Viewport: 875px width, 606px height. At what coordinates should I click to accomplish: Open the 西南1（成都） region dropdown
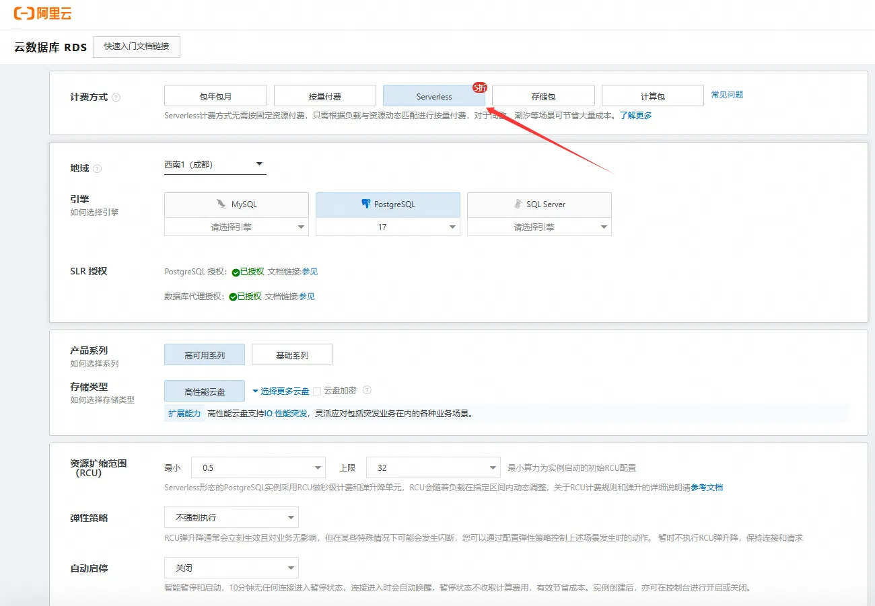tap(215, 165)
